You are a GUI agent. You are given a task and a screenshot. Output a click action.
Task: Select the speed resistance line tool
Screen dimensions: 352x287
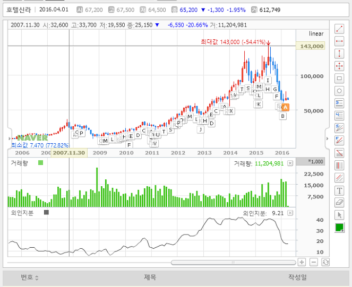339,128
